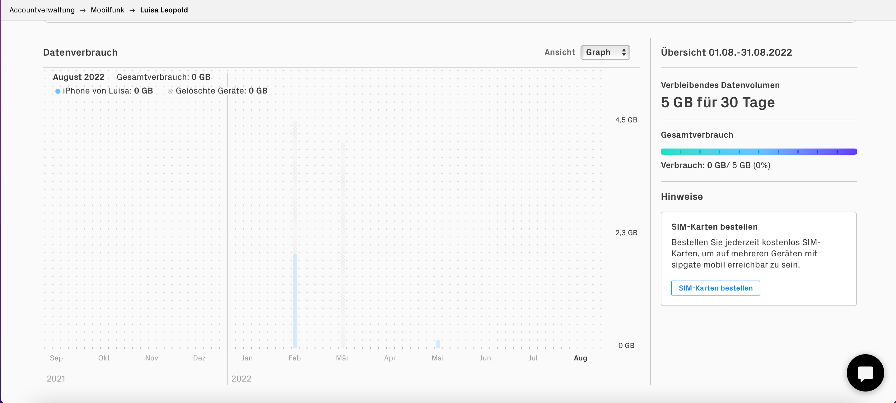
Task: Click the Gesamtverbrauch gradient progress bar
Action: 758,151
